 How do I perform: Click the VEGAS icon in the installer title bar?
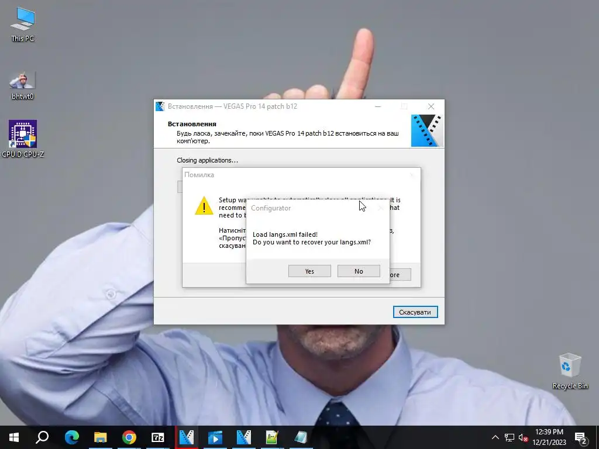coord(160,106)
